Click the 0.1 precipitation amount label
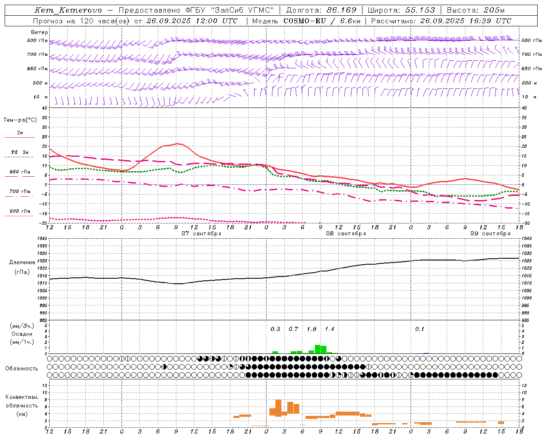The image size is (544, 435). tap(419, 329)
